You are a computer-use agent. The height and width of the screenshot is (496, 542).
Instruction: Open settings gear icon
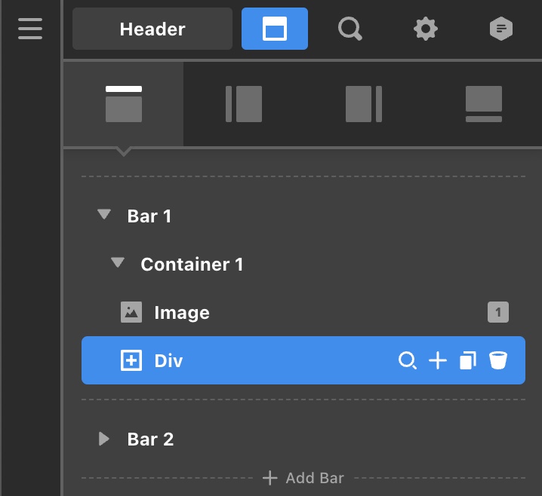[426, 29]
